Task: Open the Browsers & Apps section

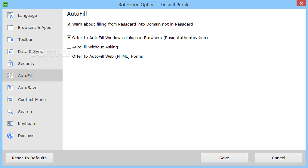Action: (32, 27)
